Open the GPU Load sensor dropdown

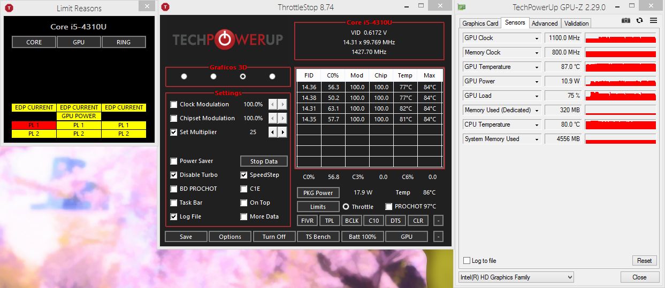(537, 96)
